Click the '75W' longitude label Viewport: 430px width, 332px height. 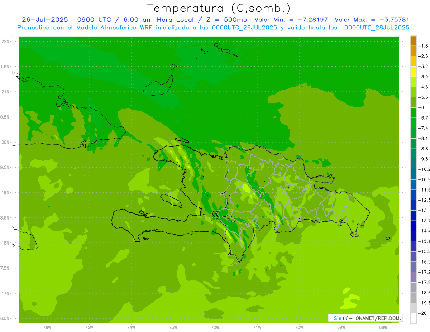89,327
